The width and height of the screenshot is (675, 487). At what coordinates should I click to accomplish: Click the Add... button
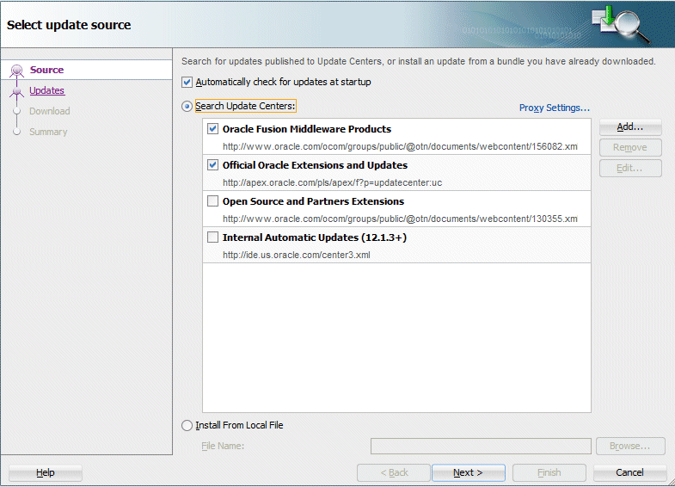tap(630, 126)
